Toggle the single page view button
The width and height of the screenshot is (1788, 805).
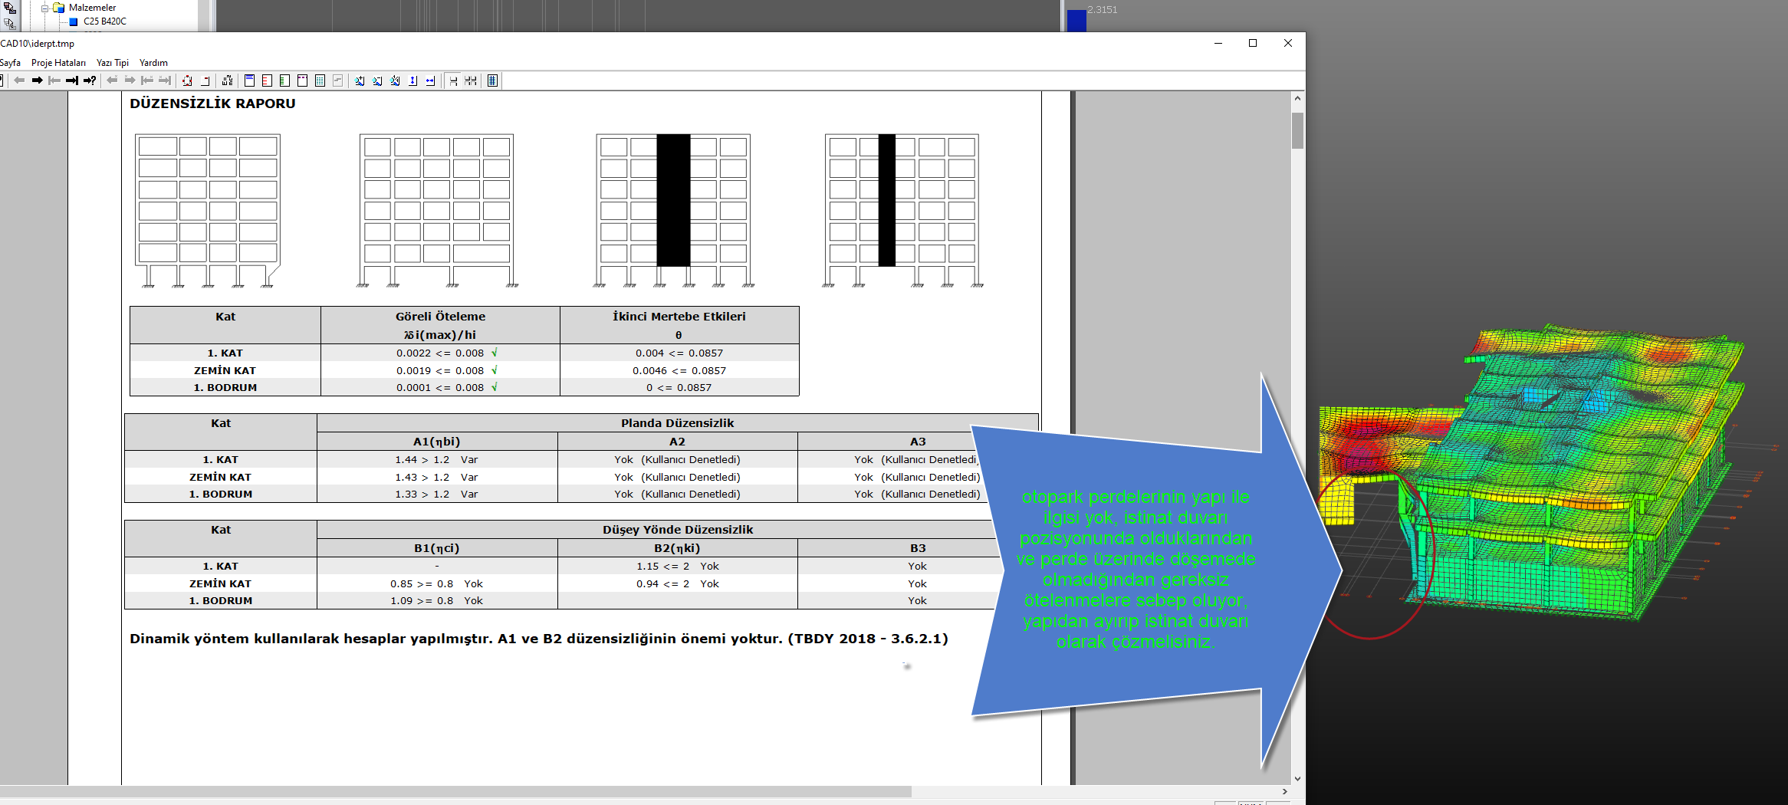coord(453,80)
